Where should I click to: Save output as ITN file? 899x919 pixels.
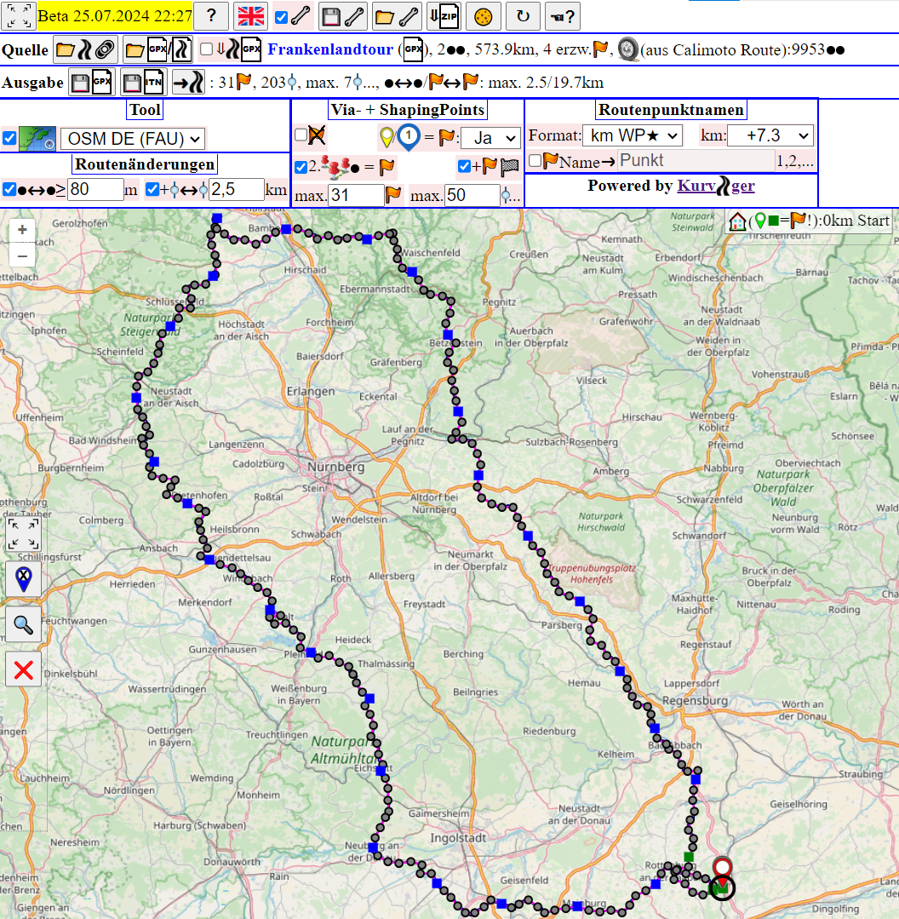pyautogui.click(x=142, y=83)
